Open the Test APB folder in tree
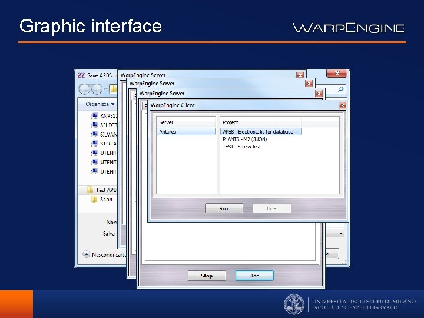Image resolution: width=424 pixels, height=318 pixels. (102, 190)
